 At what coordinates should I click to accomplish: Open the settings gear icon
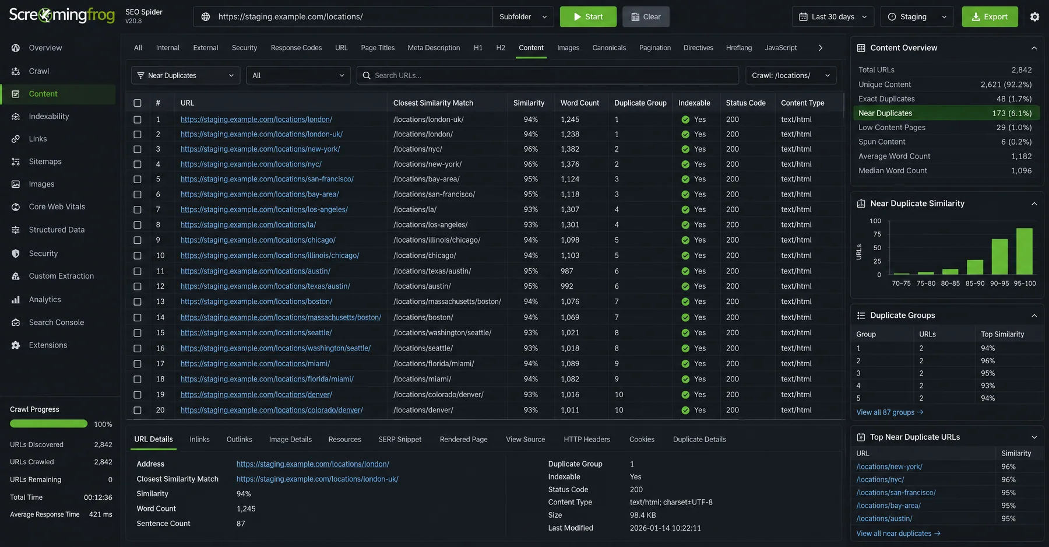tap(1034, 17)
